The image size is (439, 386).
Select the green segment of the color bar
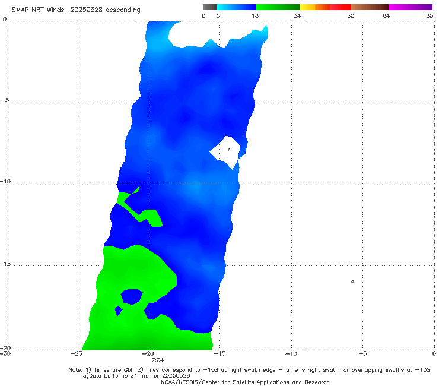(278, 7)
